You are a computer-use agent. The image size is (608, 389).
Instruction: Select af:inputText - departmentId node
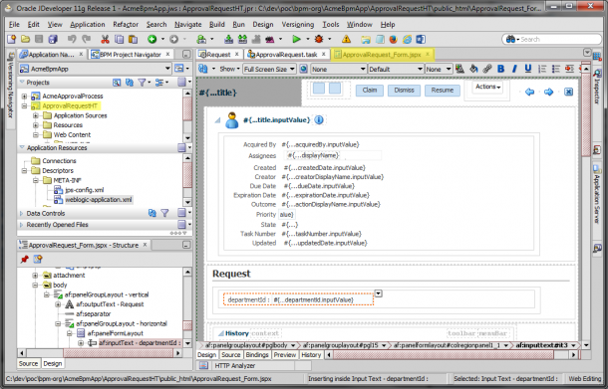pyautogui.click(x=140, y=343)
